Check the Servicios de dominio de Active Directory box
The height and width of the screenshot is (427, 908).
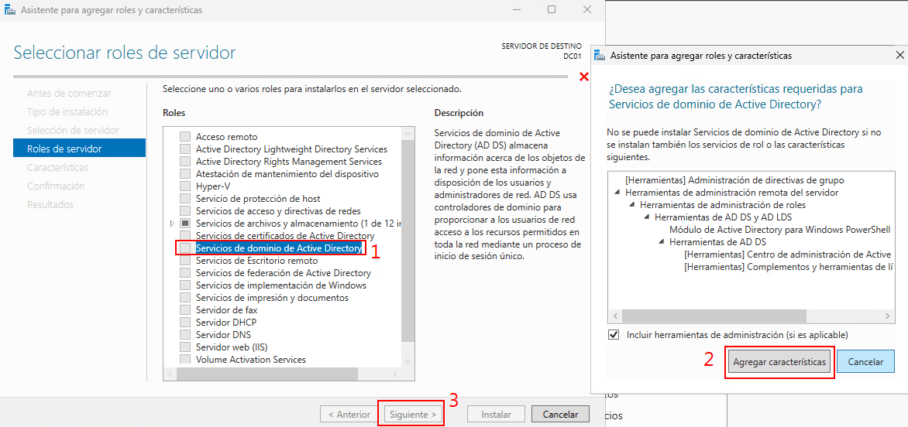(x=185, y=248)
